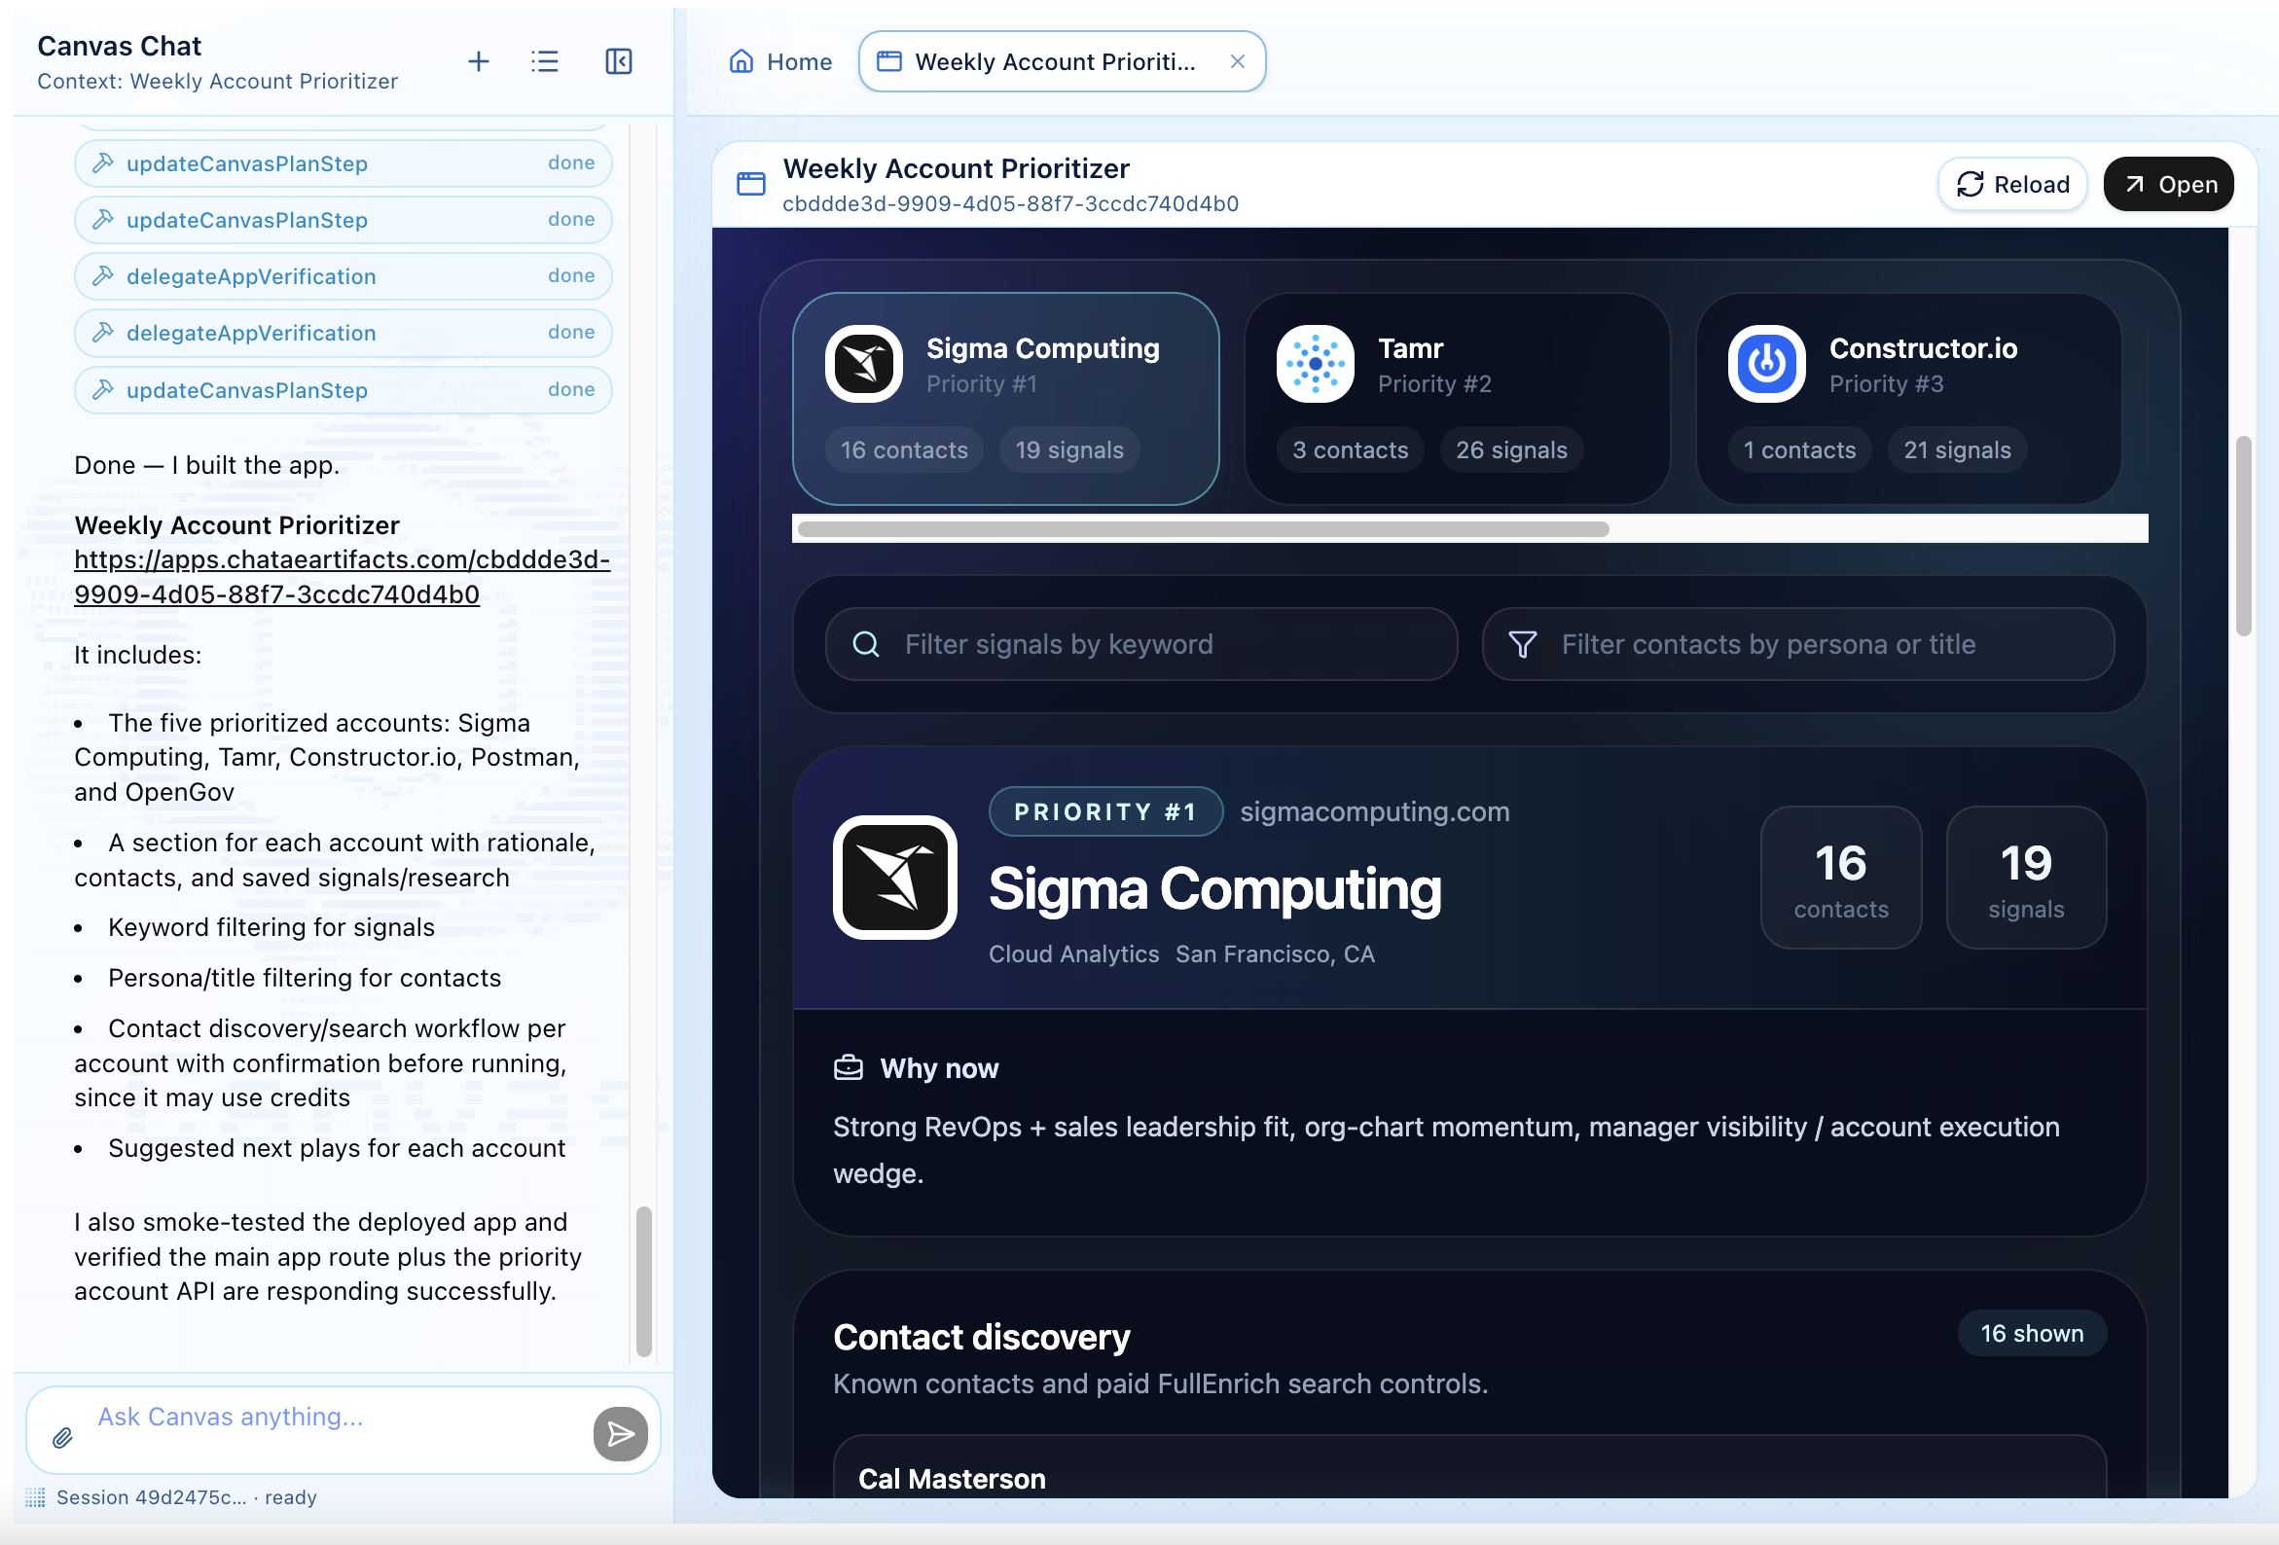Open the app in a new window
This screenshot has height=1545, width=2279.
point(2168,184)
